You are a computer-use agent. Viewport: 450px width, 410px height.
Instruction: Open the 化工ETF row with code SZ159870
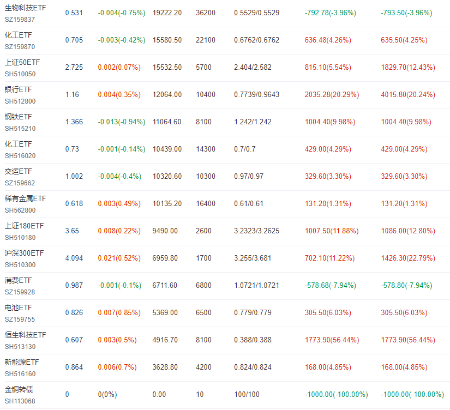pyautogui.click(x=225, y=40)
